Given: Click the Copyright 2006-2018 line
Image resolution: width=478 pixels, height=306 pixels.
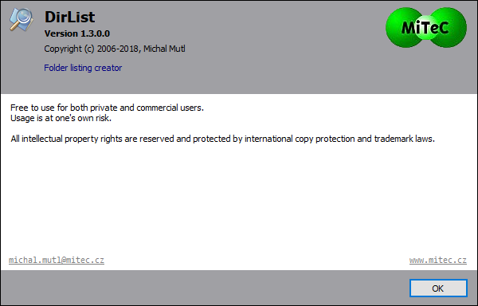Looking at the screenshot, I should pyautogui.click(x=115, y=49).
